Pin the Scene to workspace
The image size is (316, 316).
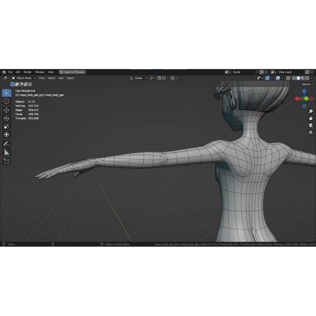(x=256, y=72)
